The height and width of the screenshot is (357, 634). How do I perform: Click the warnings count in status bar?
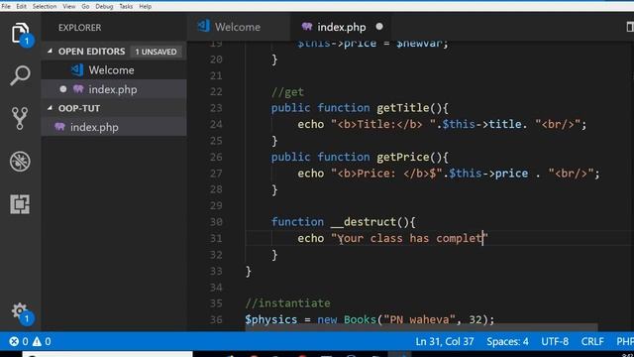(42, 341)
